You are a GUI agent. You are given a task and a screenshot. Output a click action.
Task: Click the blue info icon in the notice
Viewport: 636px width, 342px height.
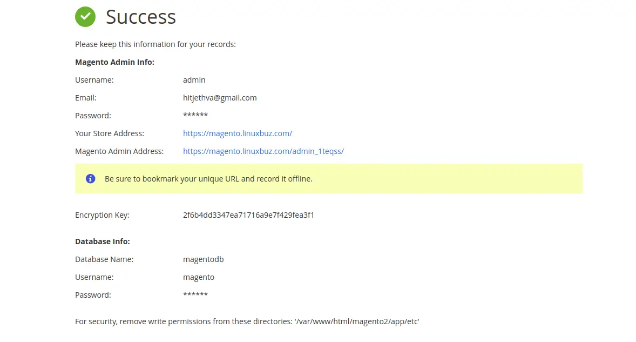click(91, 178)
